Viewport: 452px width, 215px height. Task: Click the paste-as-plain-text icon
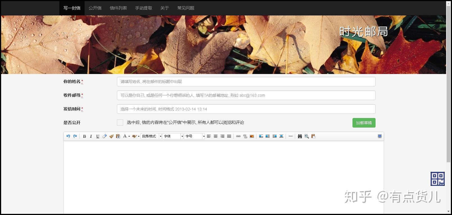tap(118, 136)
